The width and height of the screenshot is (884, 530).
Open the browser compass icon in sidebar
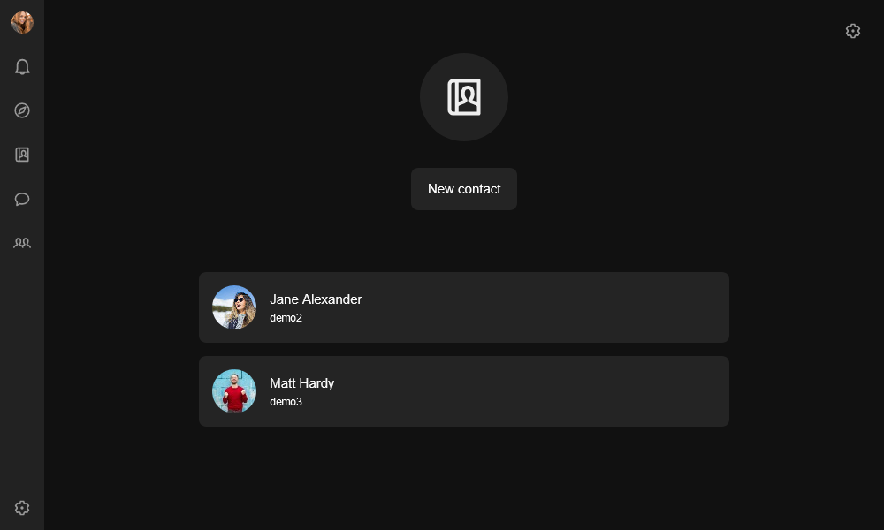pyautogui.click(x=22, y=110)
